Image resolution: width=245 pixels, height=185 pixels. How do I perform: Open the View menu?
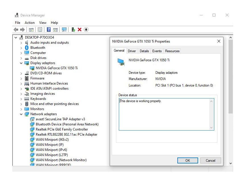click(x=43, y=23)
